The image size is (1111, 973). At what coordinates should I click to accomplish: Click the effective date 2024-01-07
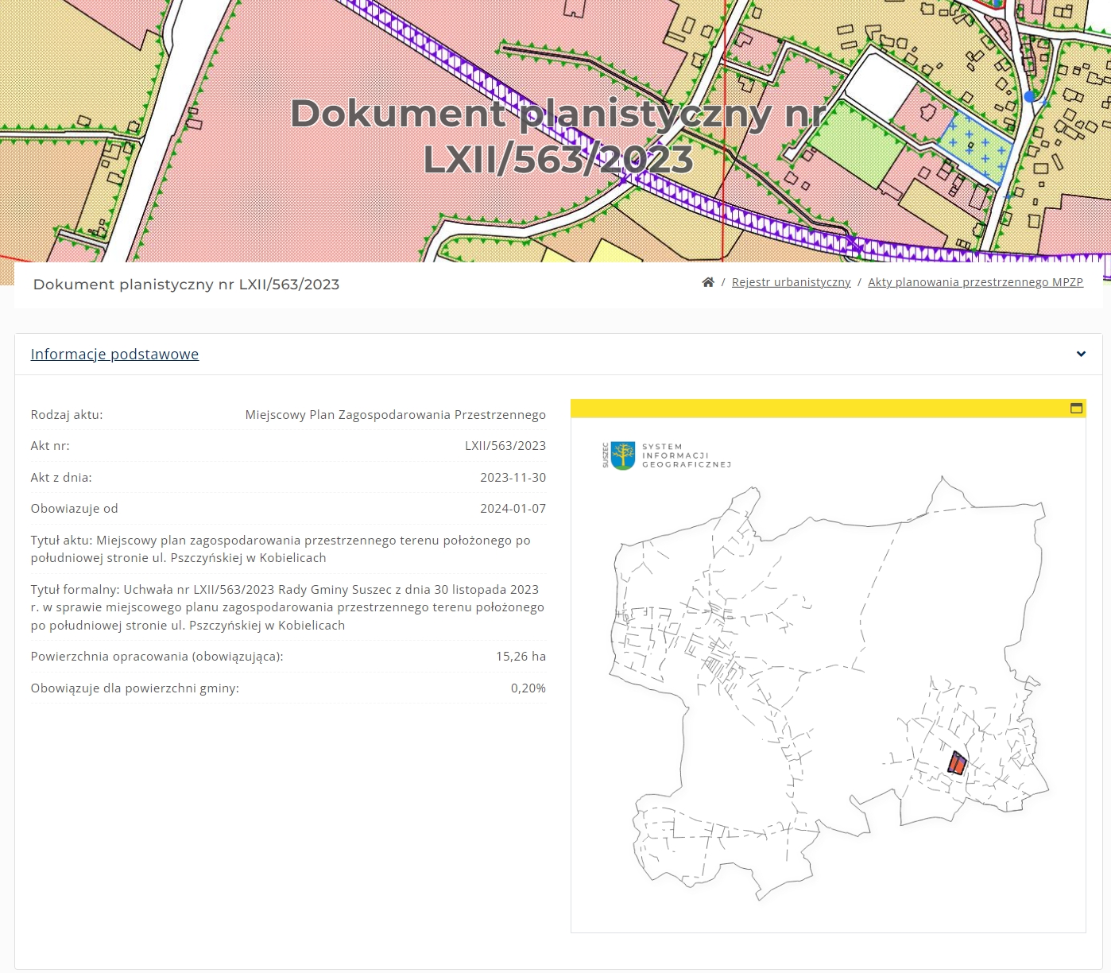pos(513,509)
